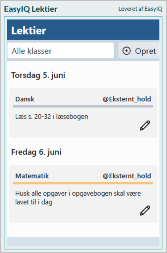Click the Fredag 6. juni date heading
The width and height of the screenshot is (167, 253).
[x=36, y=152]
